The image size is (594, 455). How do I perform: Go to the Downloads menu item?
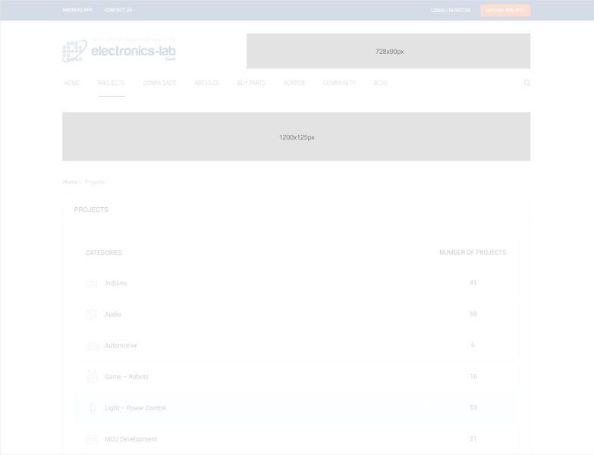159,83
